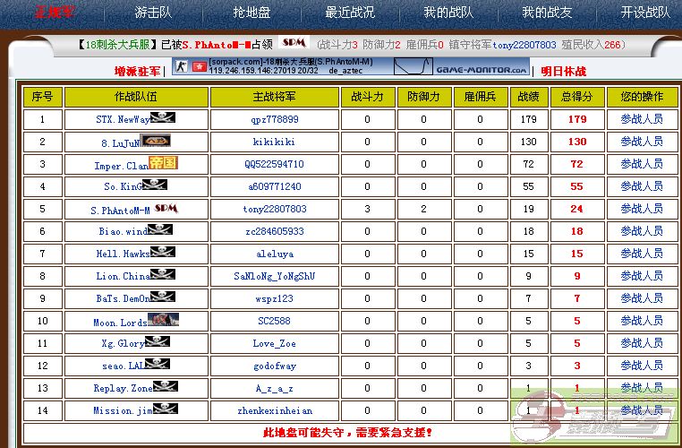Image resolution: width=682 pixels, height=448 pixels.
Task: Click the SDM logo in the top status bar
Action: [x=294, y=43]
